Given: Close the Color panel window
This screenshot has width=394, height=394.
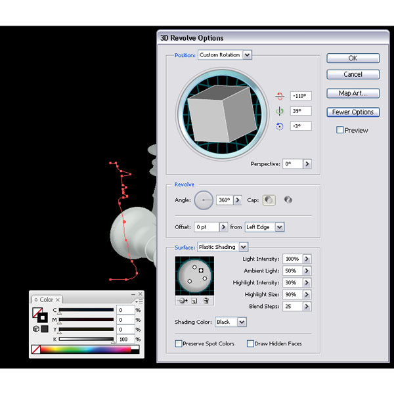Looking at the screenshot, I should tap(141, 294).
